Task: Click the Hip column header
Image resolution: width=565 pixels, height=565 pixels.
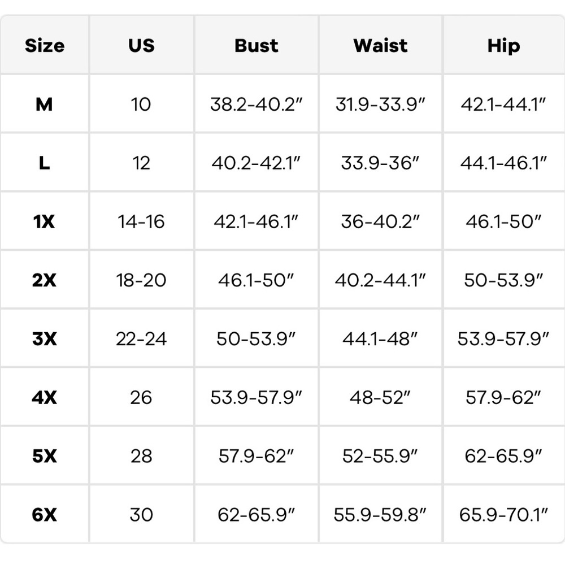Action: [x=503, y=46]
